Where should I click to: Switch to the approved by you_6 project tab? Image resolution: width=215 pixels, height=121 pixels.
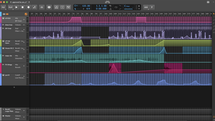(x=20, y=2)
